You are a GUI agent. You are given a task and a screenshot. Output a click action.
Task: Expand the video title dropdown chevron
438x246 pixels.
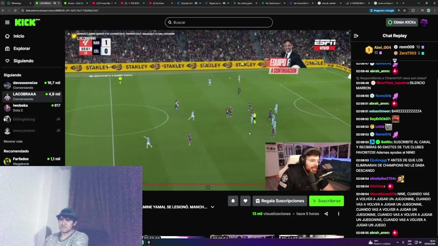click(x=212, y=207)
